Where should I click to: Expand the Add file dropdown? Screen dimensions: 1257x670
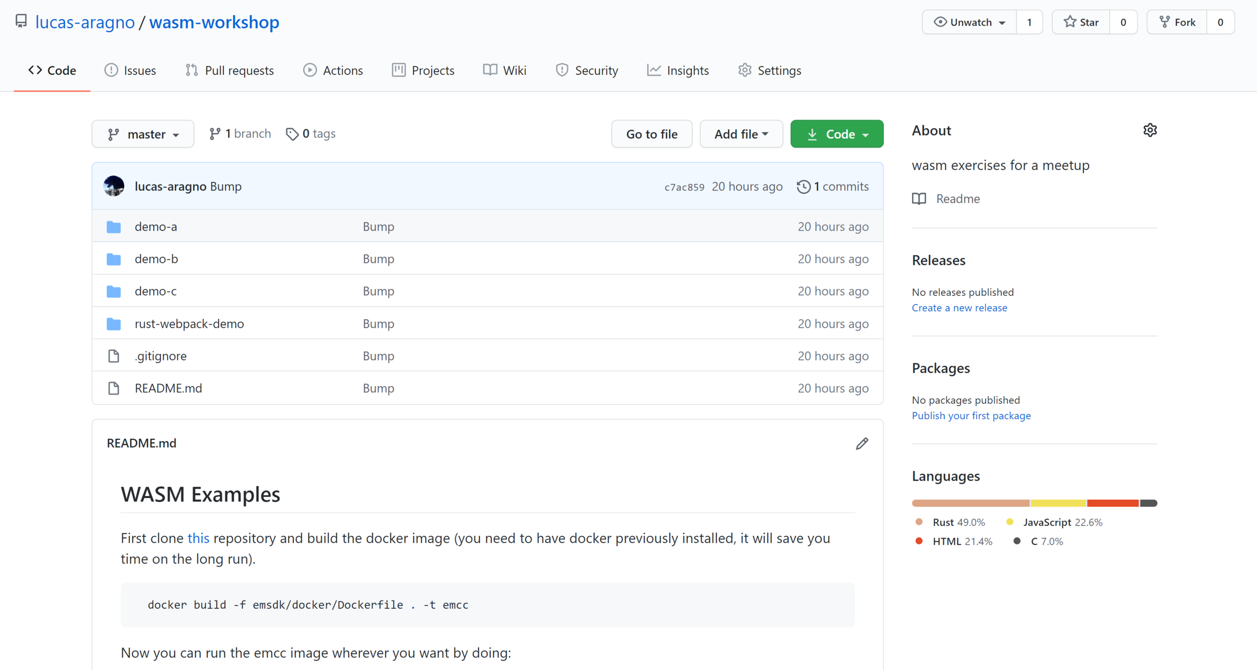(x=741, y=134)
